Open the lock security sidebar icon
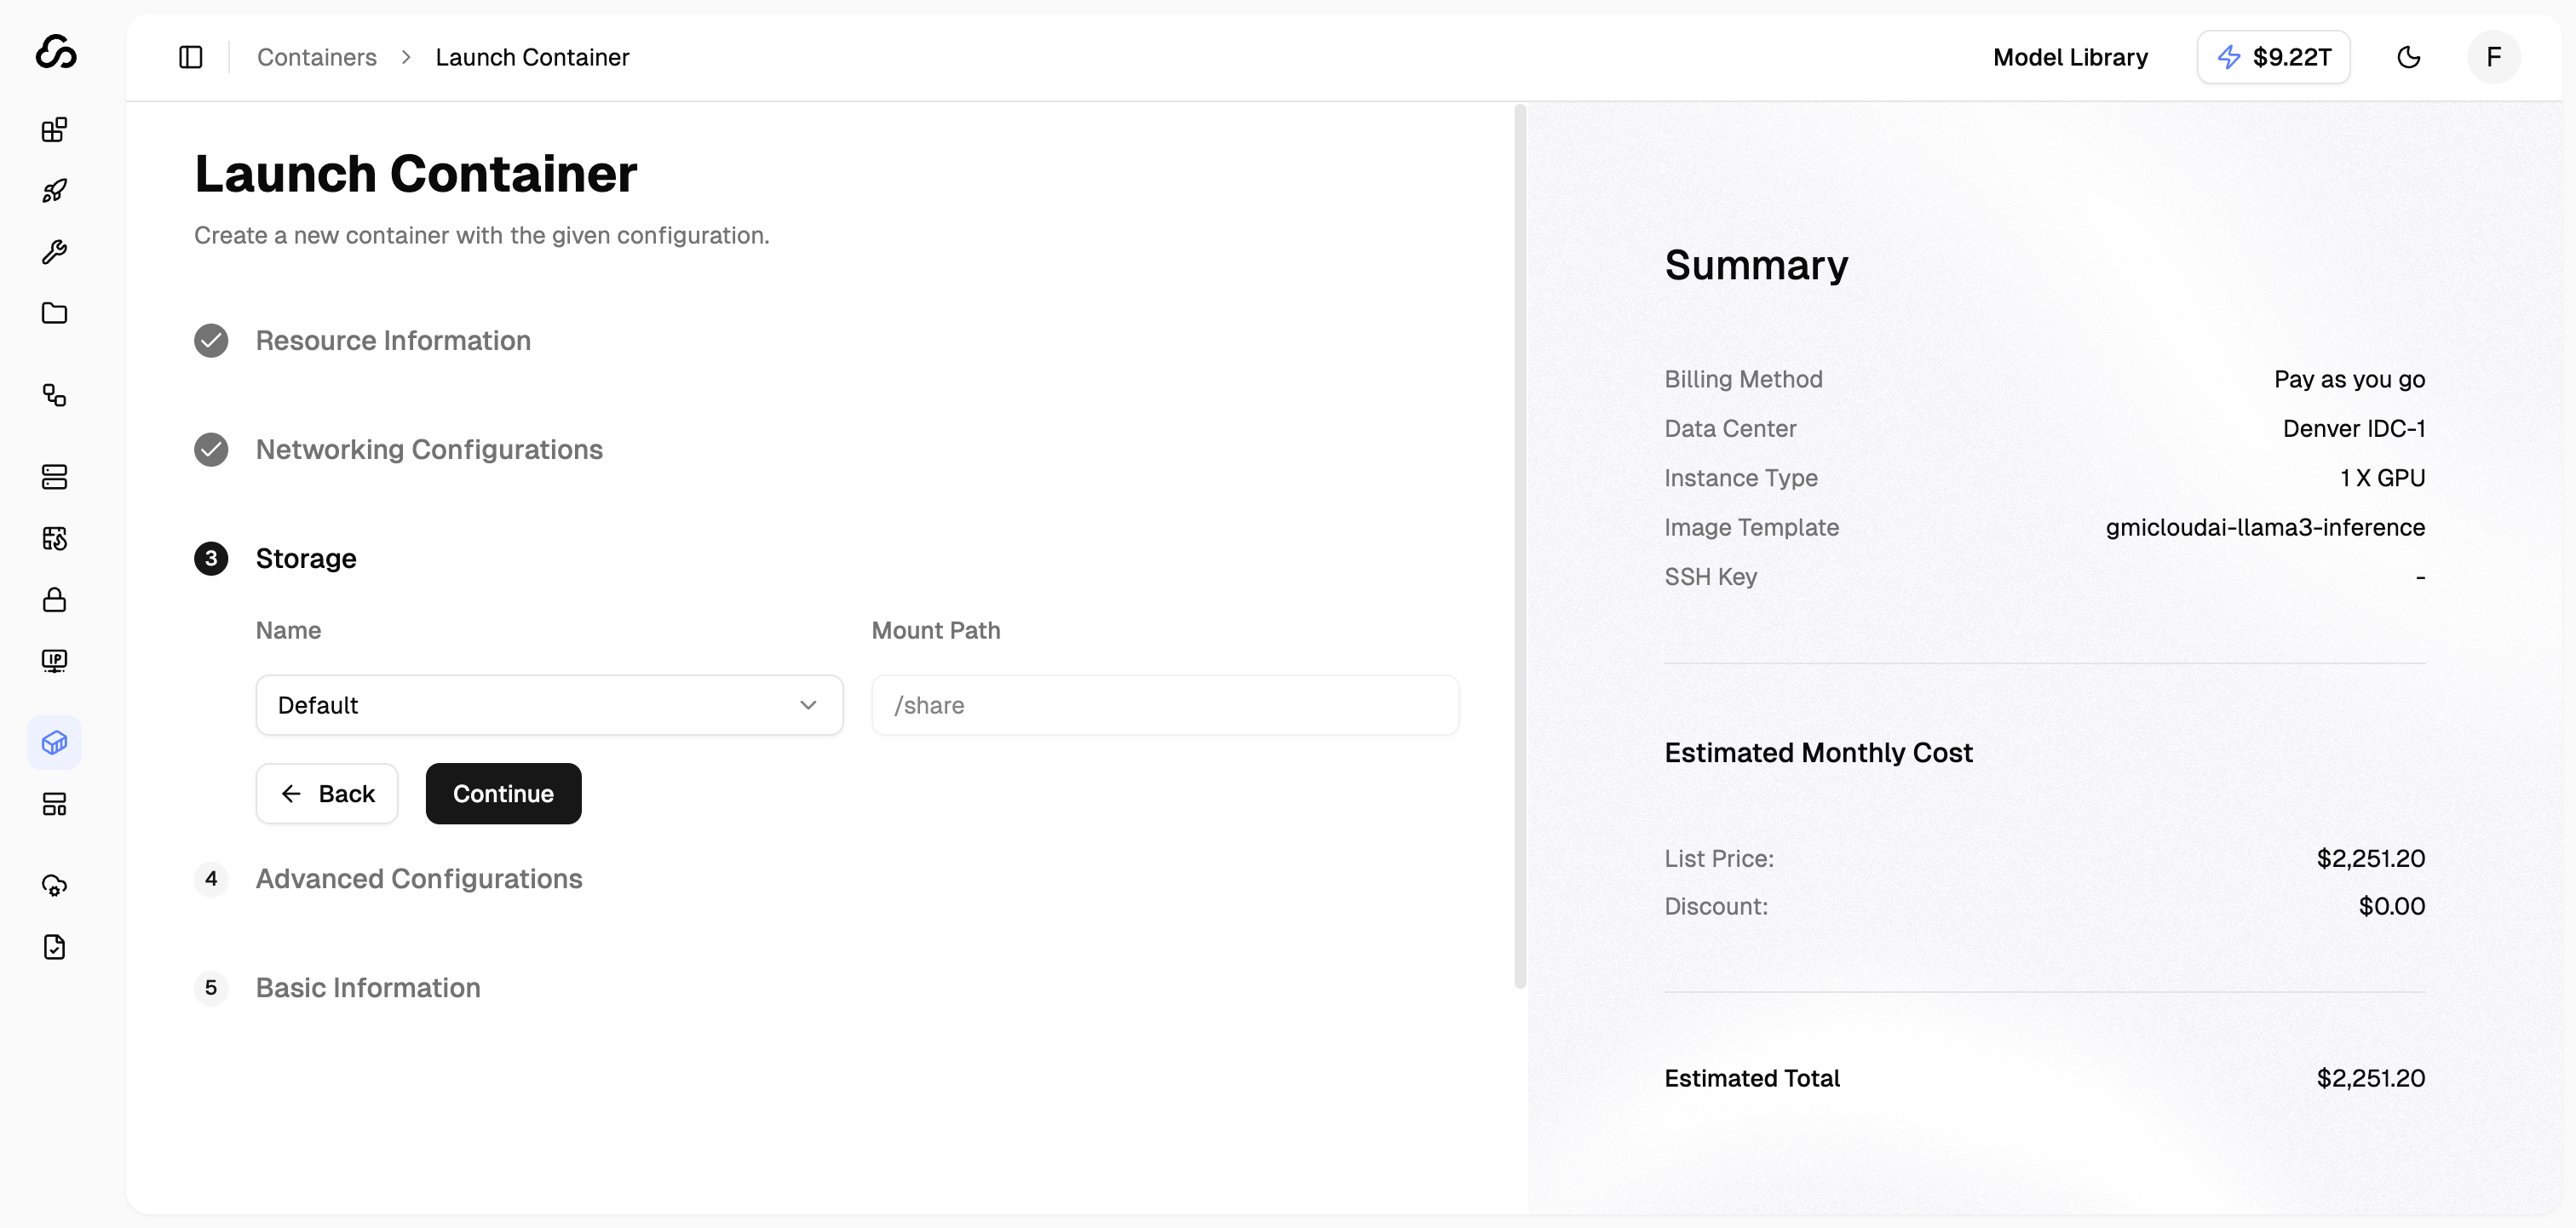Screen dimensions: 2576x1228 click(54, 600)
